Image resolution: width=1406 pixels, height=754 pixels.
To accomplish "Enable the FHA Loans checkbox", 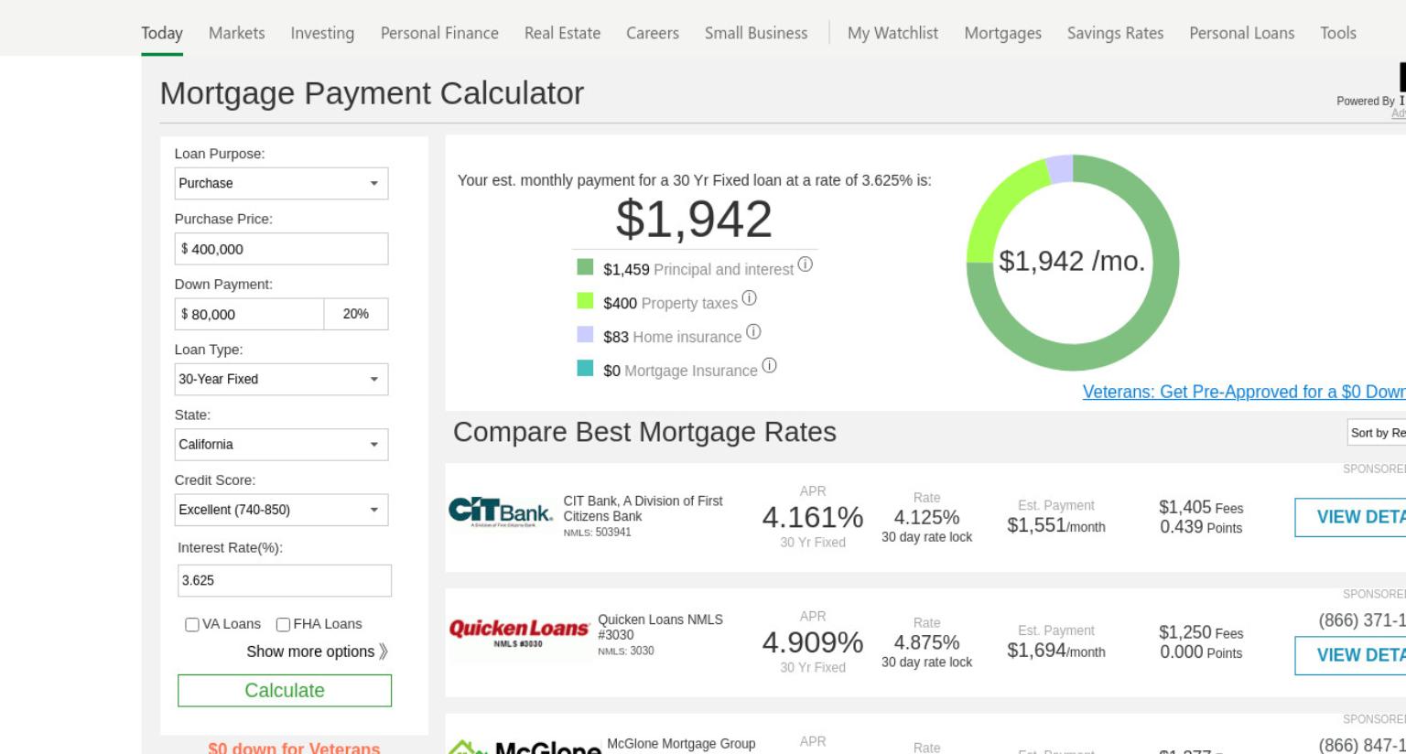I will (x=283, y=624).
